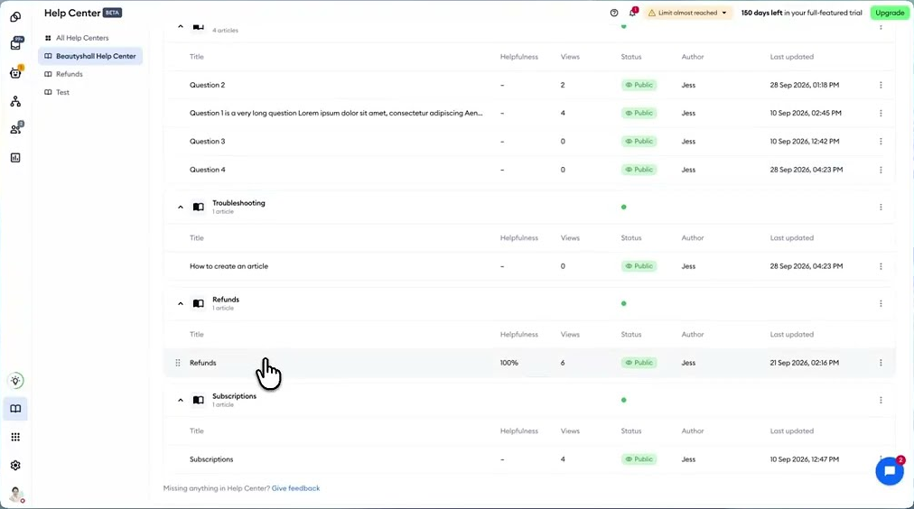This screenshot has width=914, height=509.
Task: Click the Troubleshooting category book icon
Action: click(x=198, y=207)
